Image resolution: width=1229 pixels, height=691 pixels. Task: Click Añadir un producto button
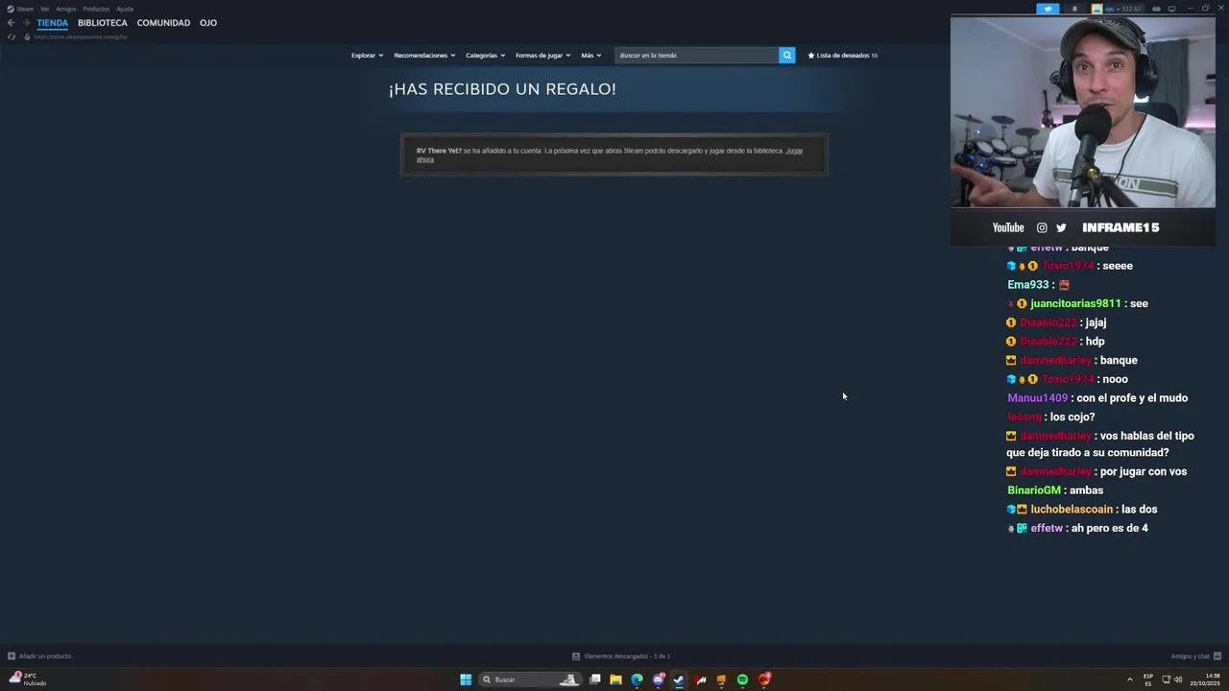tap(39, 656)
